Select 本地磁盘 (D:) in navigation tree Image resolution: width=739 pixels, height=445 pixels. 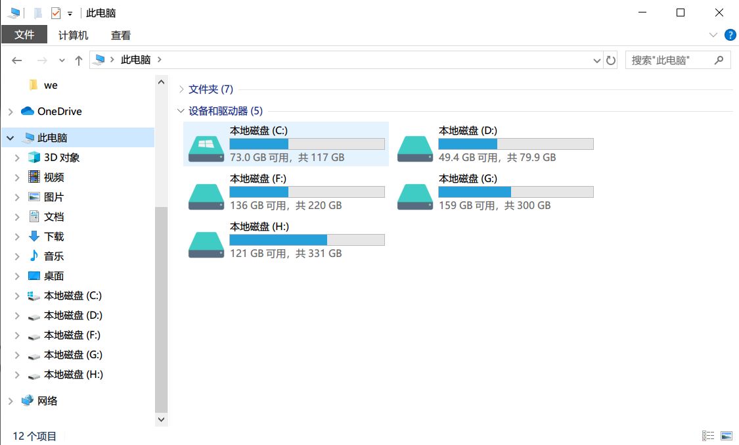pos(72,316)
